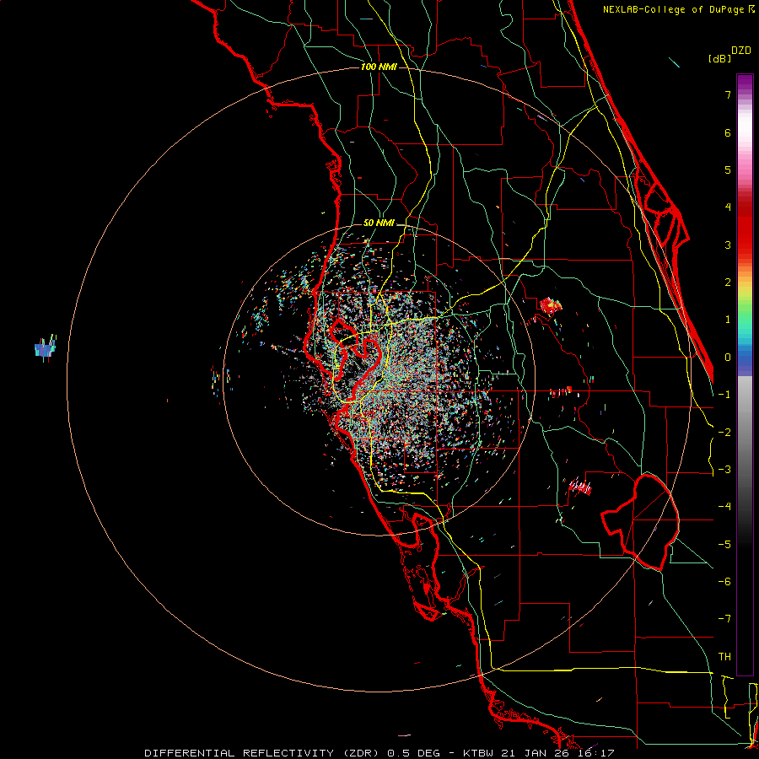Click the DIFFERENTIAL REFLECTIVITY (ZDR) caption text

tap(262, 753)
